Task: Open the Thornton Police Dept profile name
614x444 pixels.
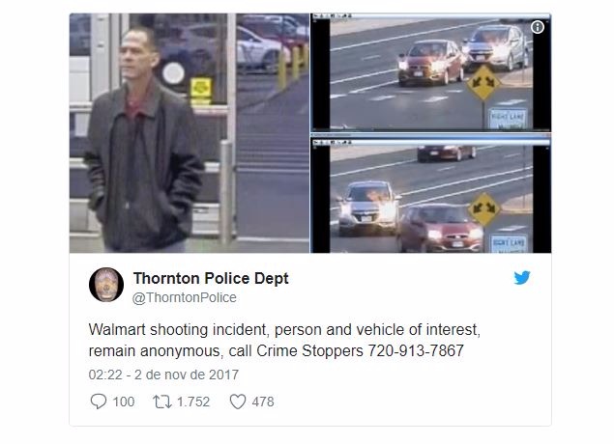Action: pos(211,278)
